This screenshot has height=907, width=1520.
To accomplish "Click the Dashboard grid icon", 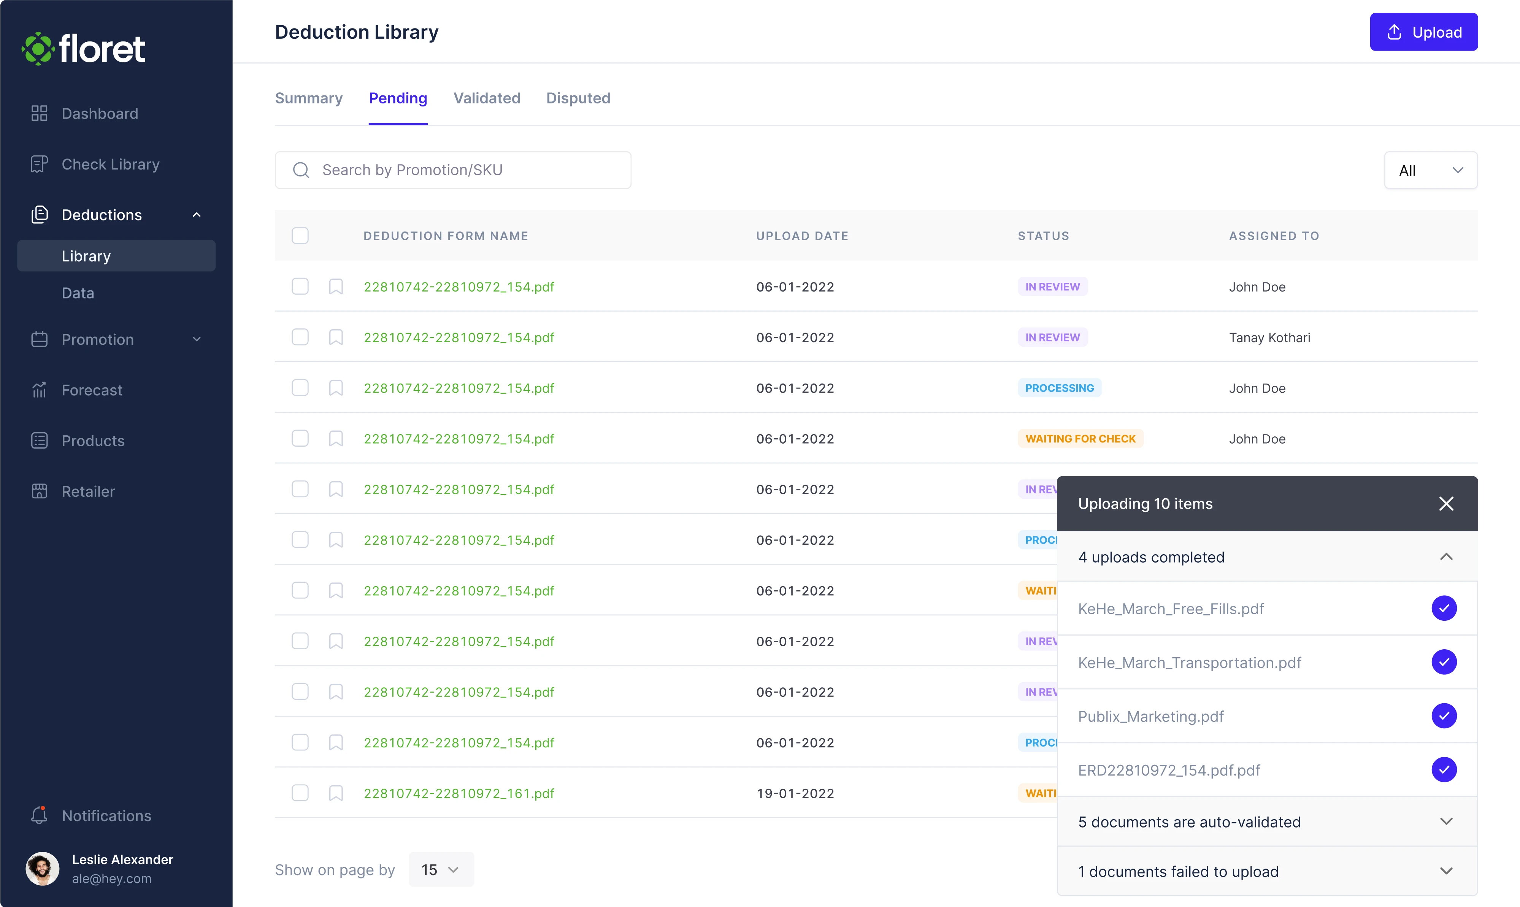I will pyautogui.click(x=39, y=114).
